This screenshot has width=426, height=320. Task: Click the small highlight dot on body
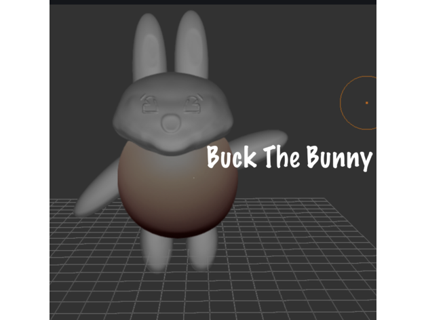[193, 178]
